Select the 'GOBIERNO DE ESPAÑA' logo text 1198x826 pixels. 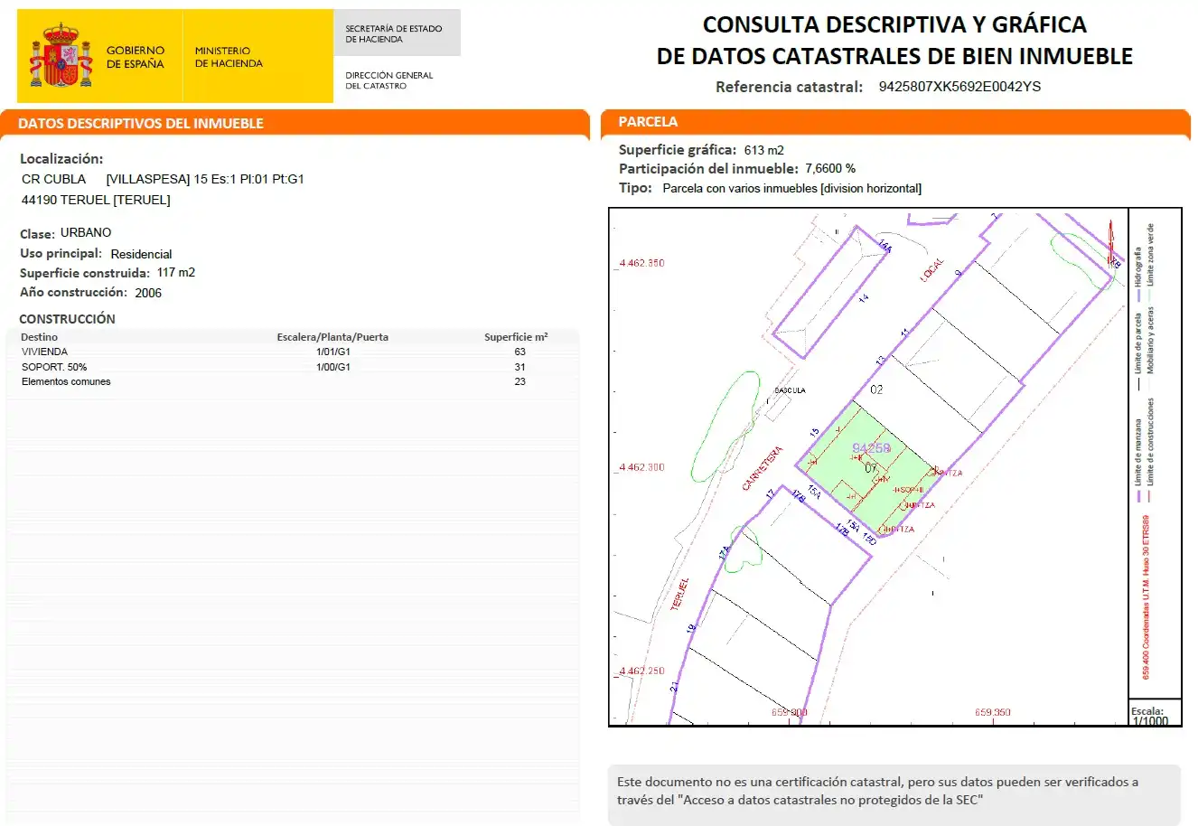click(x=136, y=57)
